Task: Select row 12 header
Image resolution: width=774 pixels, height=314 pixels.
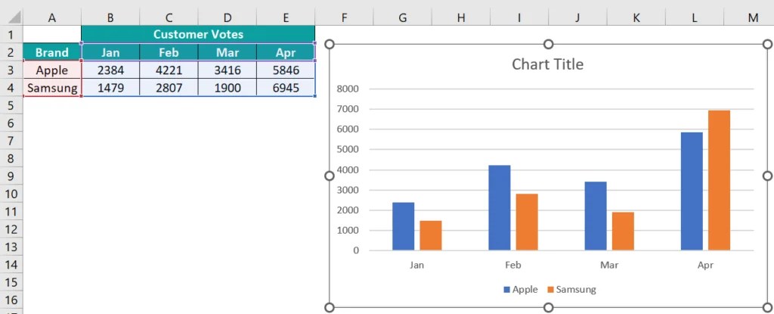Action: point(12,229)
